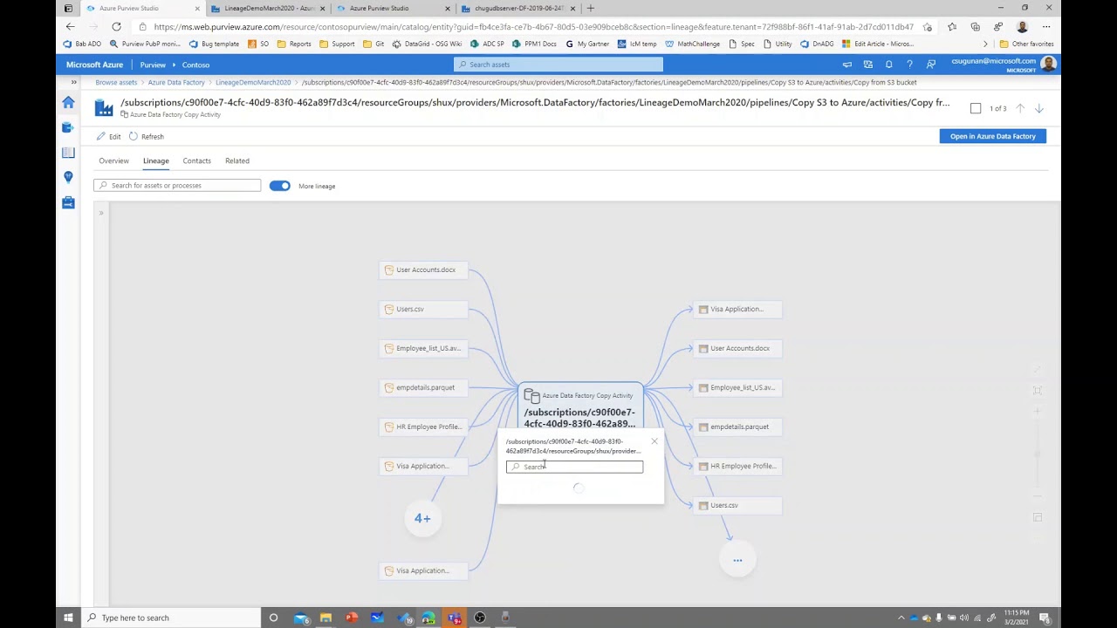The height and width of the screenshot is (628, 1117).
Task: Click the taskbar search box
Action: click(172, 618)
